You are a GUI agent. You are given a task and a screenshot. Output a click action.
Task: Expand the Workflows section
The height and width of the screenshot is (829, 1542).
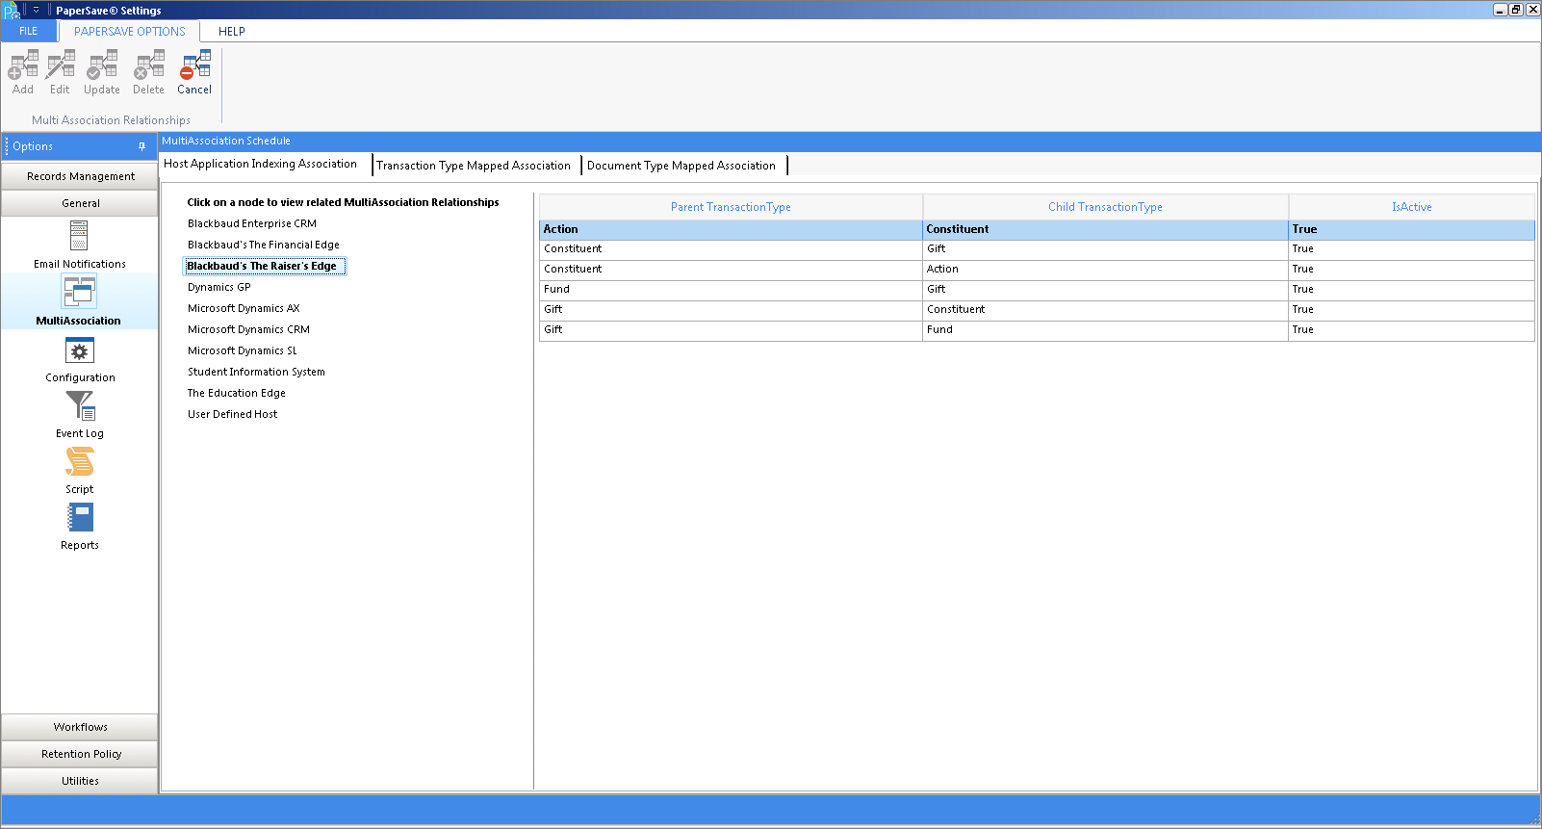80,727
